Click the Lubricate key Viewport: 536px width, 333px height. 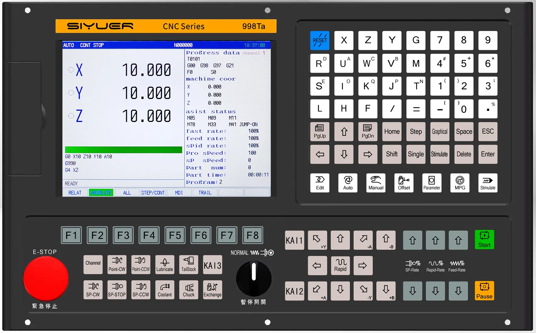pos(165,265)
